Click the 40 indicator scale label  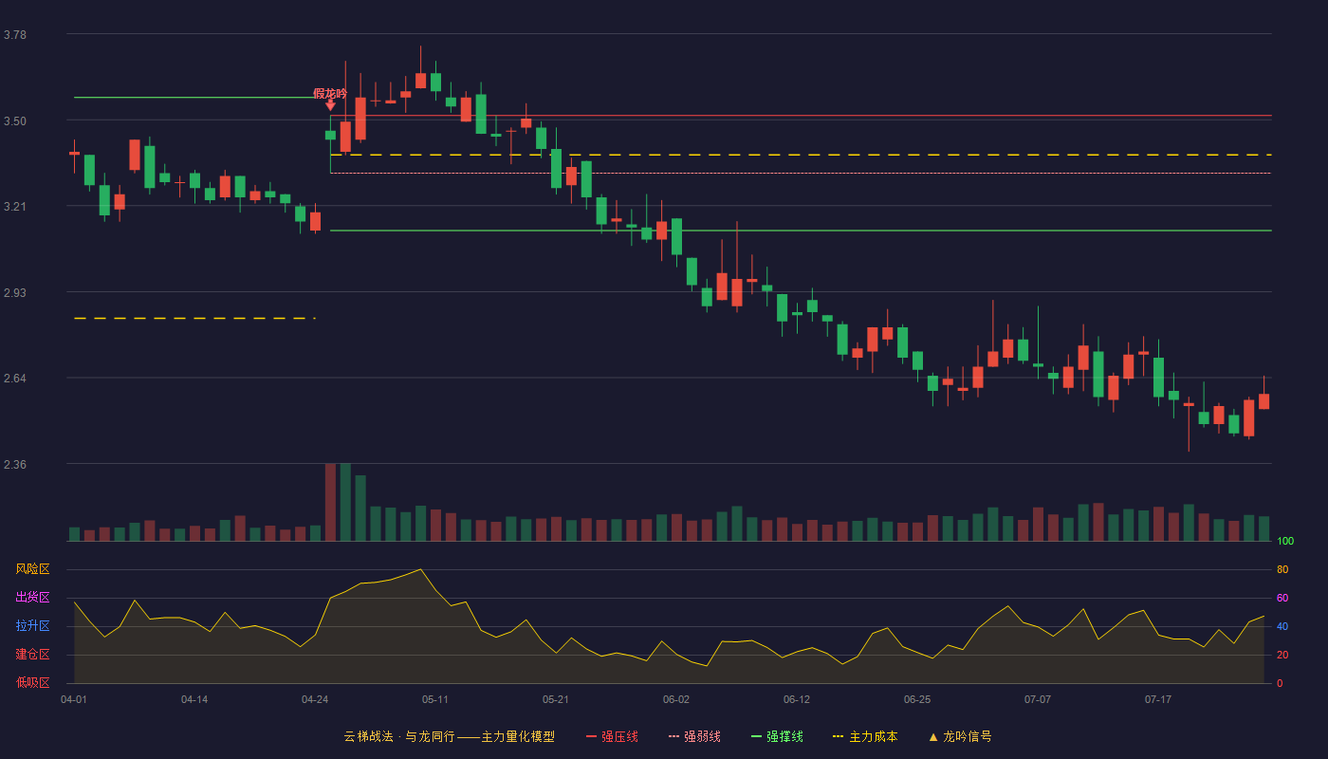pos(1282,626)
